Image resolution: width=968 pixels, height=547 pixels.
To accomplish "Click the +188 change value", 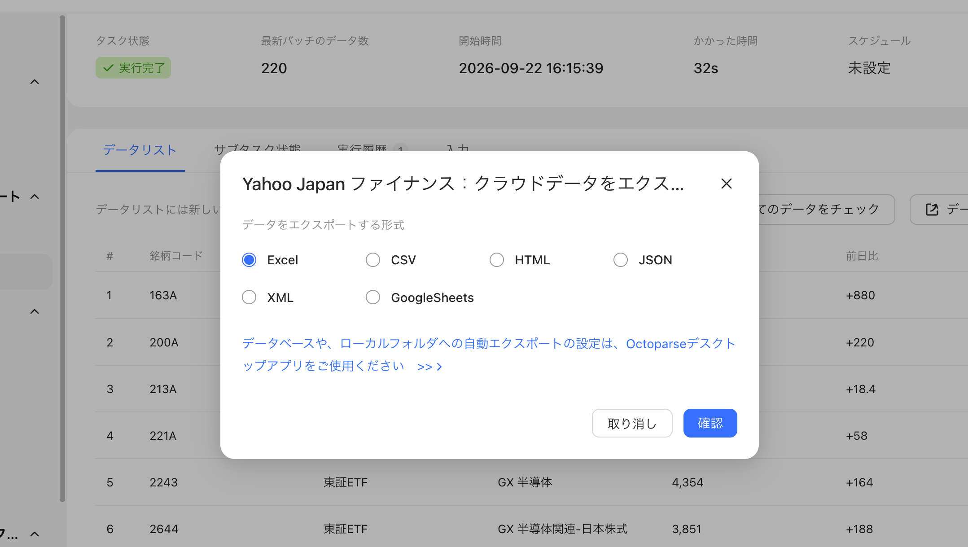I will (x=859, y=529).
